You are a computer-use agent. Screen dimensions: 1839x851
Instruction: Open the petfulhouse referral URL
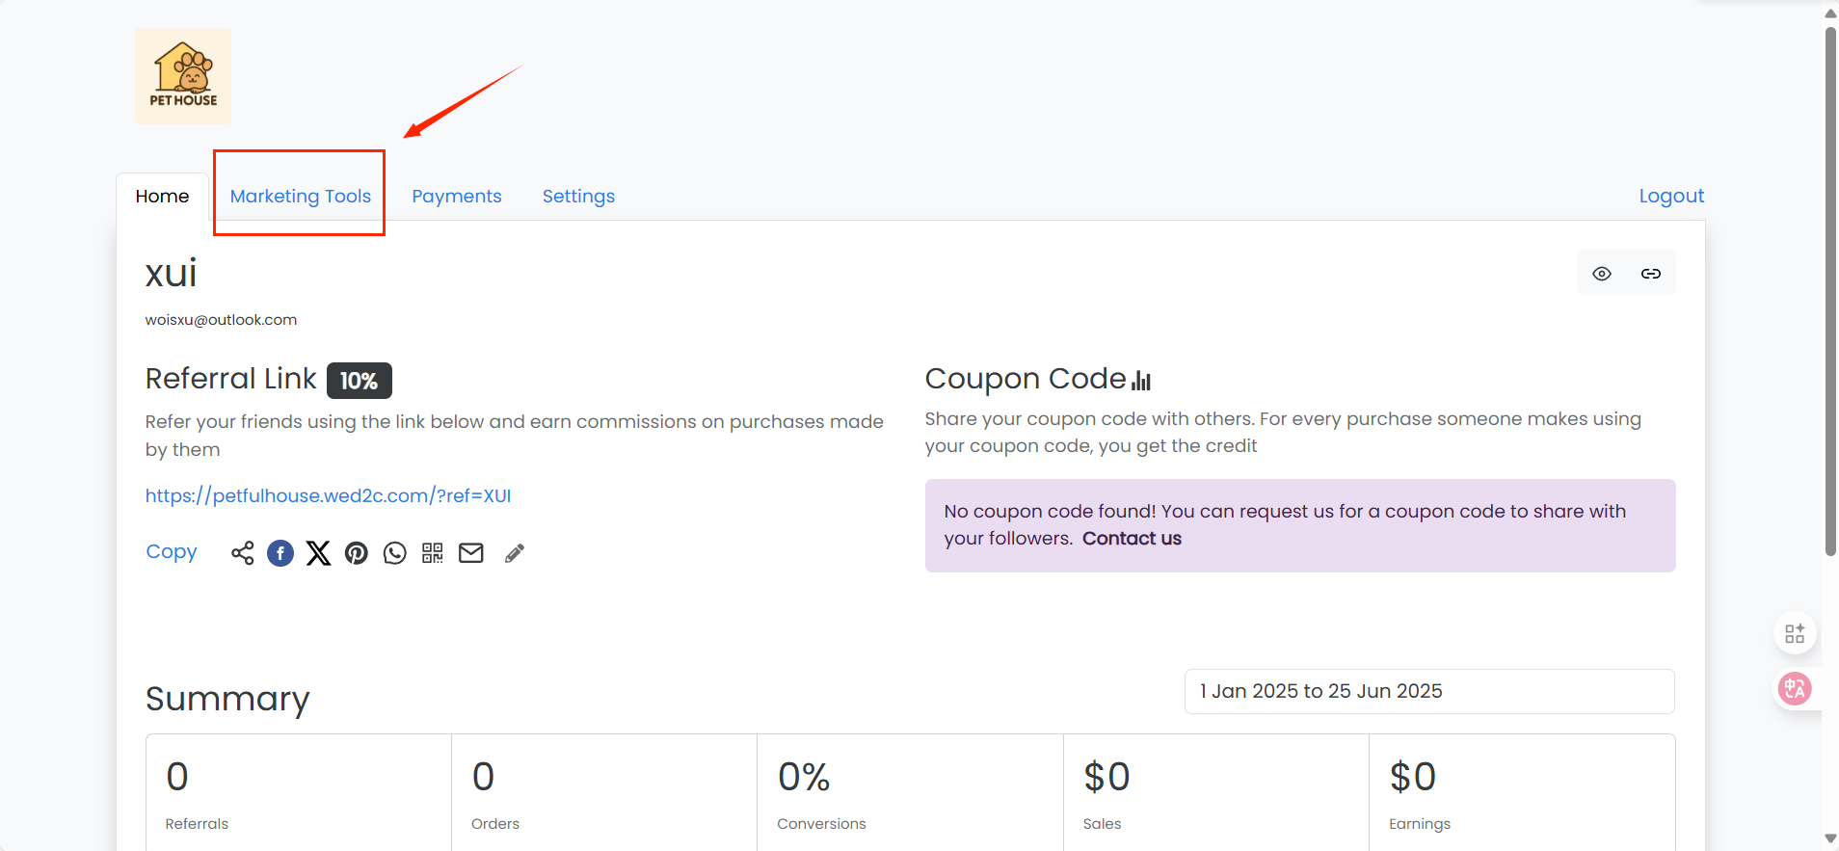coord(329,495)
